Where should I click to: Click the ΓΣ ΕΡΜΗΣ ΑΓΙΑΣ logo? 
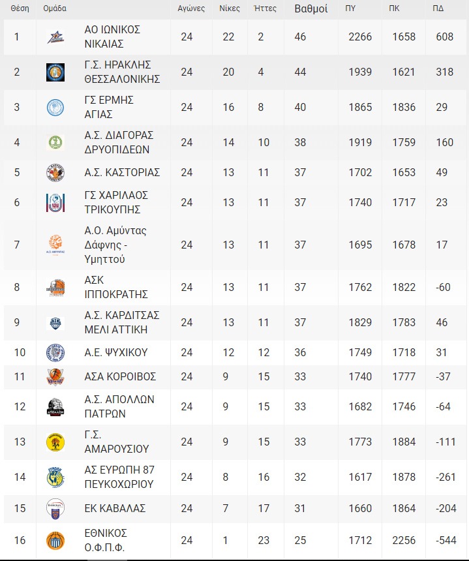55,108
